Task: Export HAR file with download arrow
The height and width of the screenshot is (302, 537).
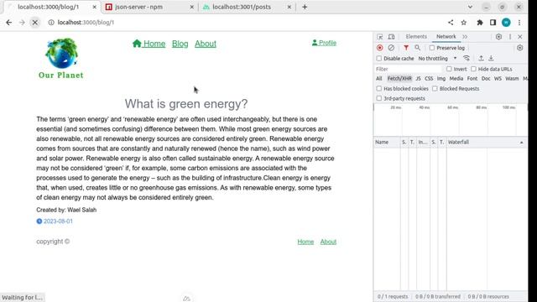Action: click(491, 58)
